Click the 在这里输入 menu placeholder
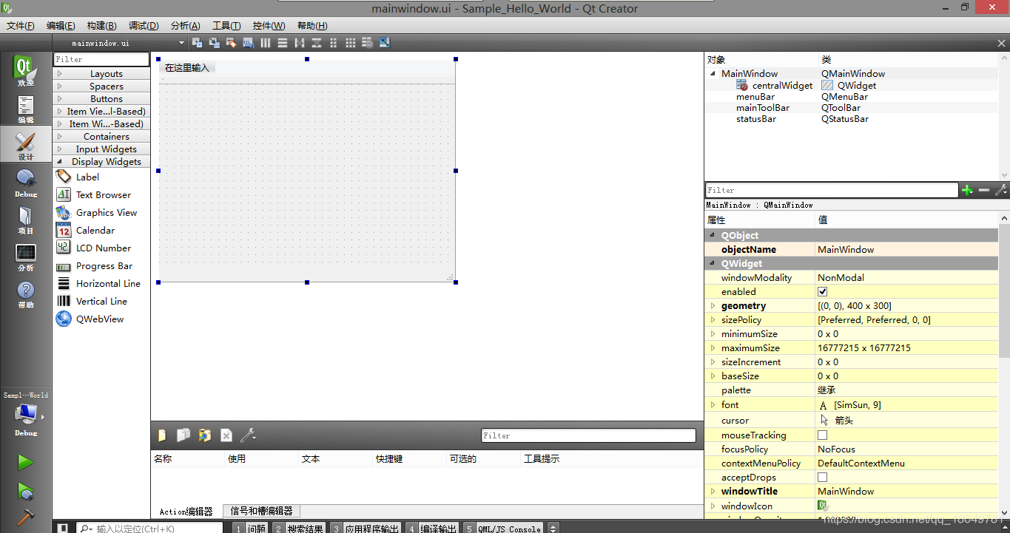This screenshot has width=1010, height=533. (x=187, y=68)
